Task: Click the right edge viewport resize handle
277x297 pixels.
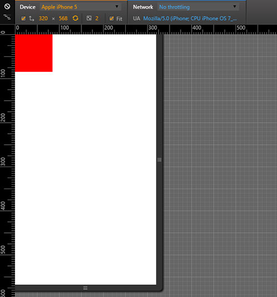Action: pyautogui.click(x=160, y=160)
